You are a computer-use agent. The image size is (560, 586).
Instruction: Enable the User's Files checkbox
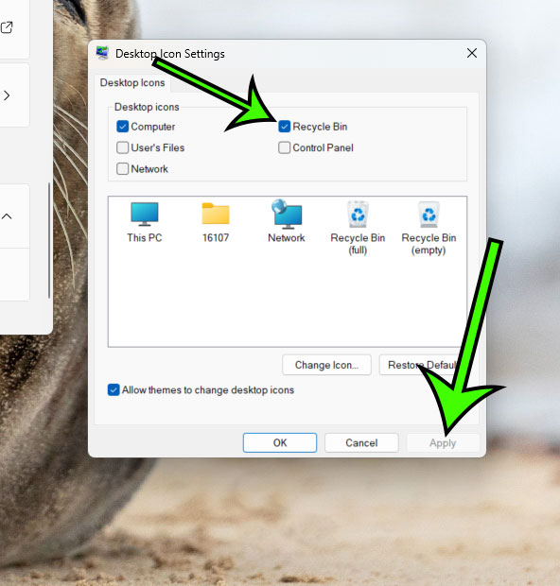(x=122, y=147)
